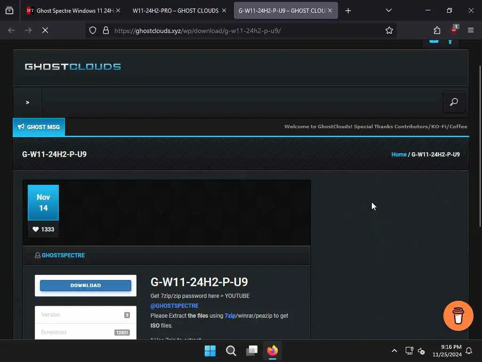Click the Nov 14 date badge
This screenshot has height=362, width=482.
pyautogui.click(x=43, y=203)
